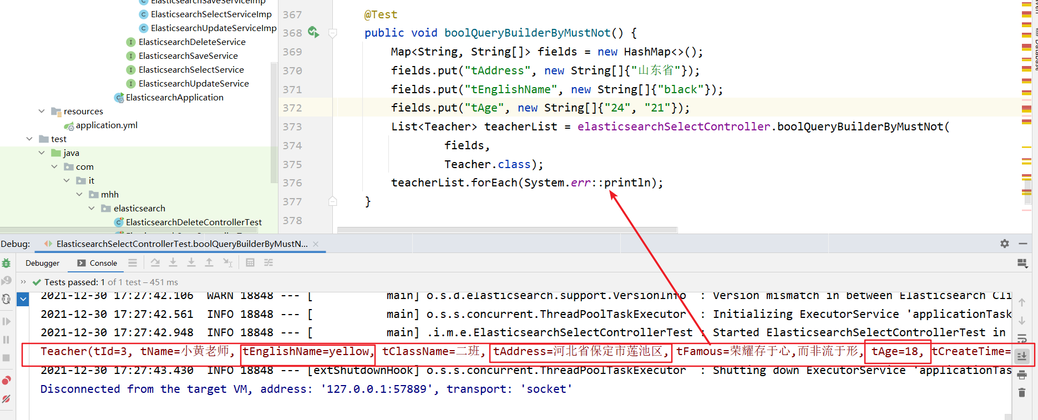
Task: Open ElasticsearchUpdateService interface
Action: click(x=194, y=83)
